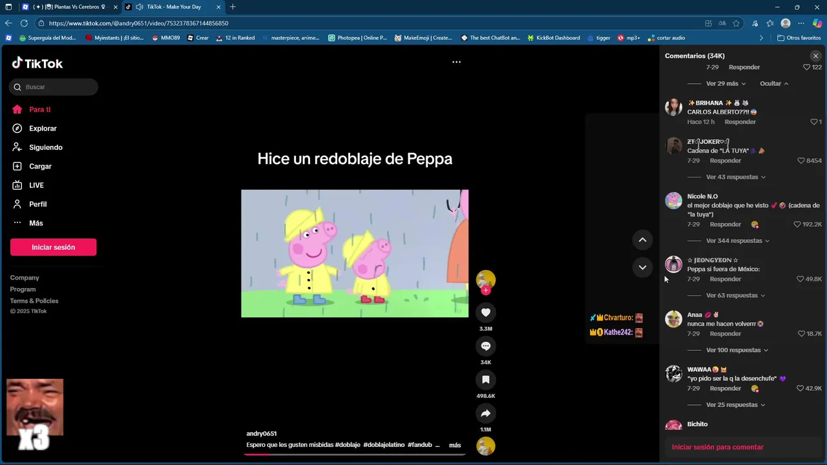827x465 pixels.
Task: Open Copilot icon in browser toolbar
Action: coord(817,23)
